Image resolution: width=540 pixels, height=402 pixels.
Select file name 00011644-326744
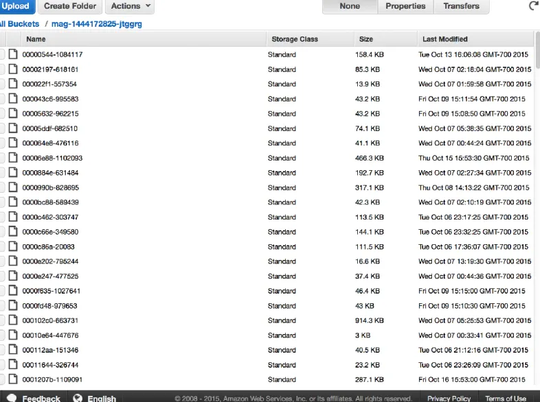50,365
